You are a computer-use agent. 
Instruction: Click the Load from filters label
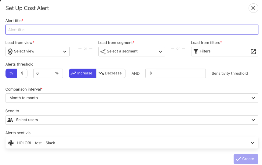pyautogui.click(x=206, y=42)
